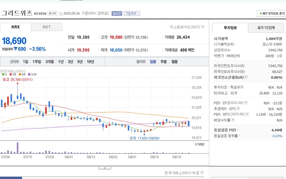This screenshot has height=179, width=286.
Task: Switch to the KRX tab
Action: 15,27
